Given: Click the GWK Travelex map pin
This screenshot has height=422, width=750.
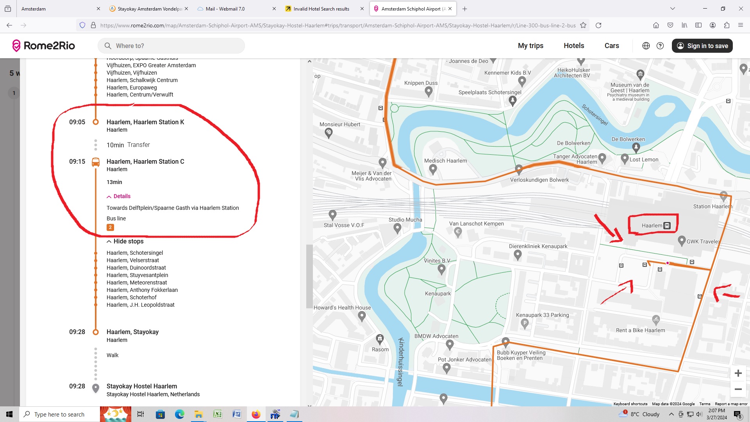Looking at the screenshot, I should point(682,241).
